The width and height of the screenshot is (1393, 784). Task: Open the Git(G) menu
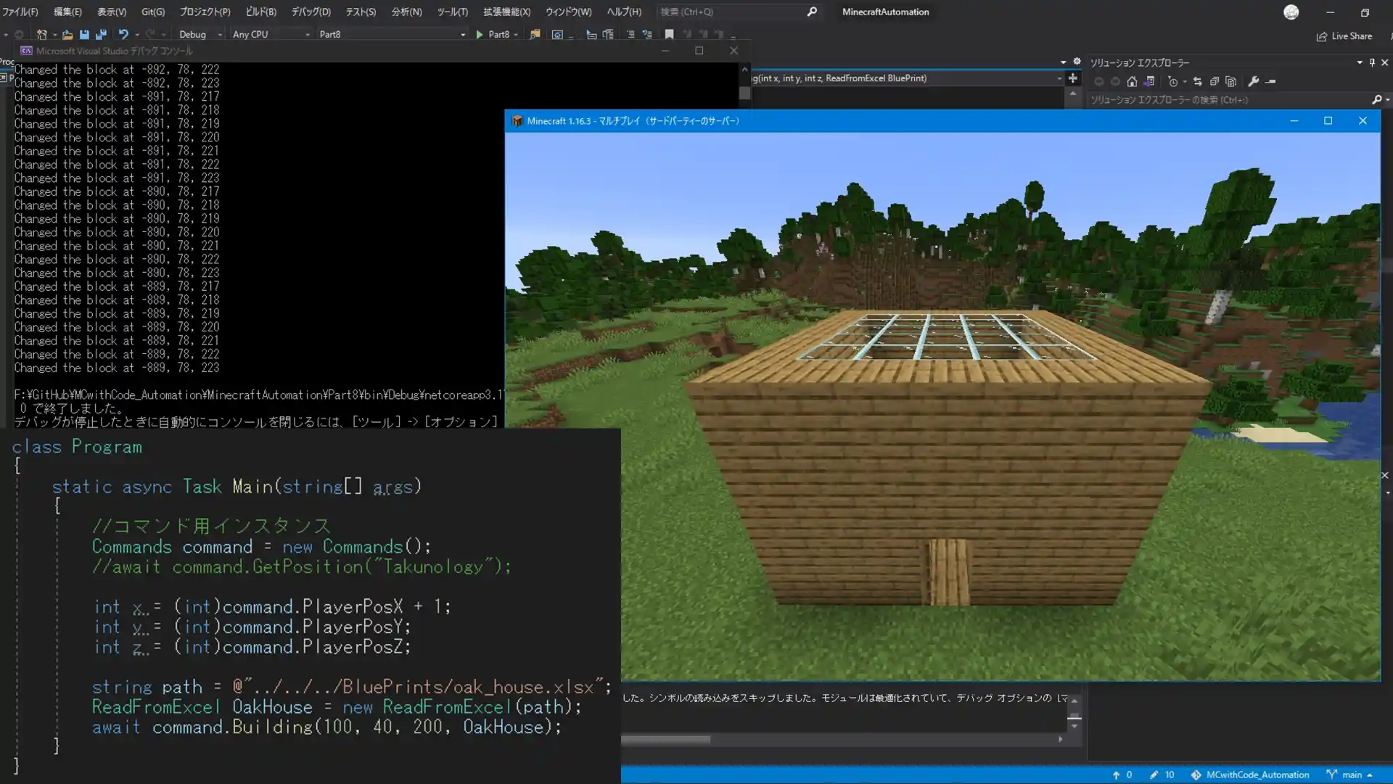pos(153,12)
